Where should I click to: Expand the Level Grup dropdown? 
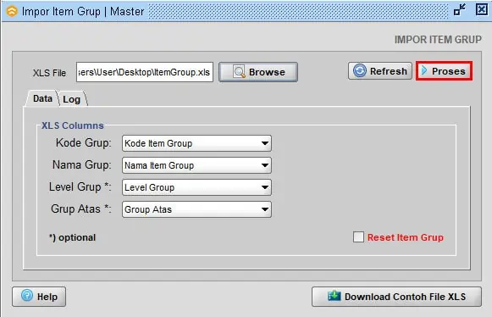point(196,187)
